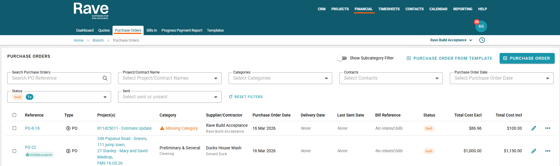Viewport: 560px width, 166px height.
Task: Switch to the Bills In tab
Action: (x=152, y=30)
